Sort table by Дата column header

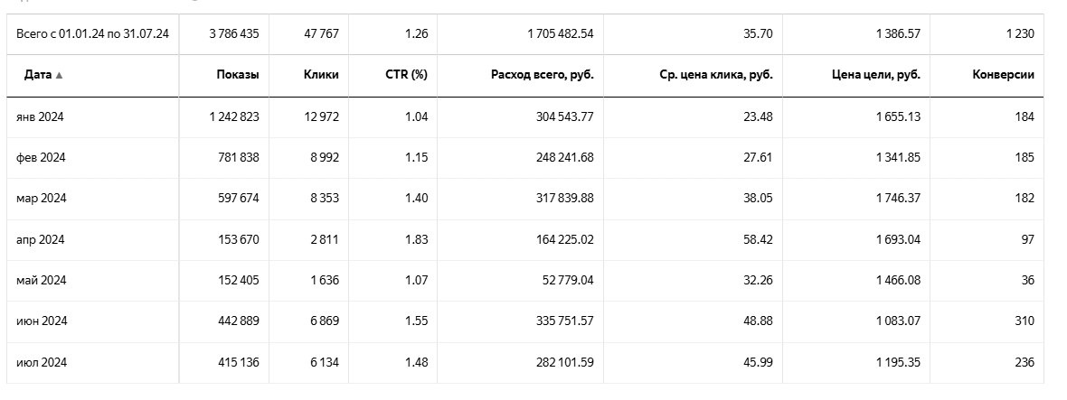click(x=37, y=75)
